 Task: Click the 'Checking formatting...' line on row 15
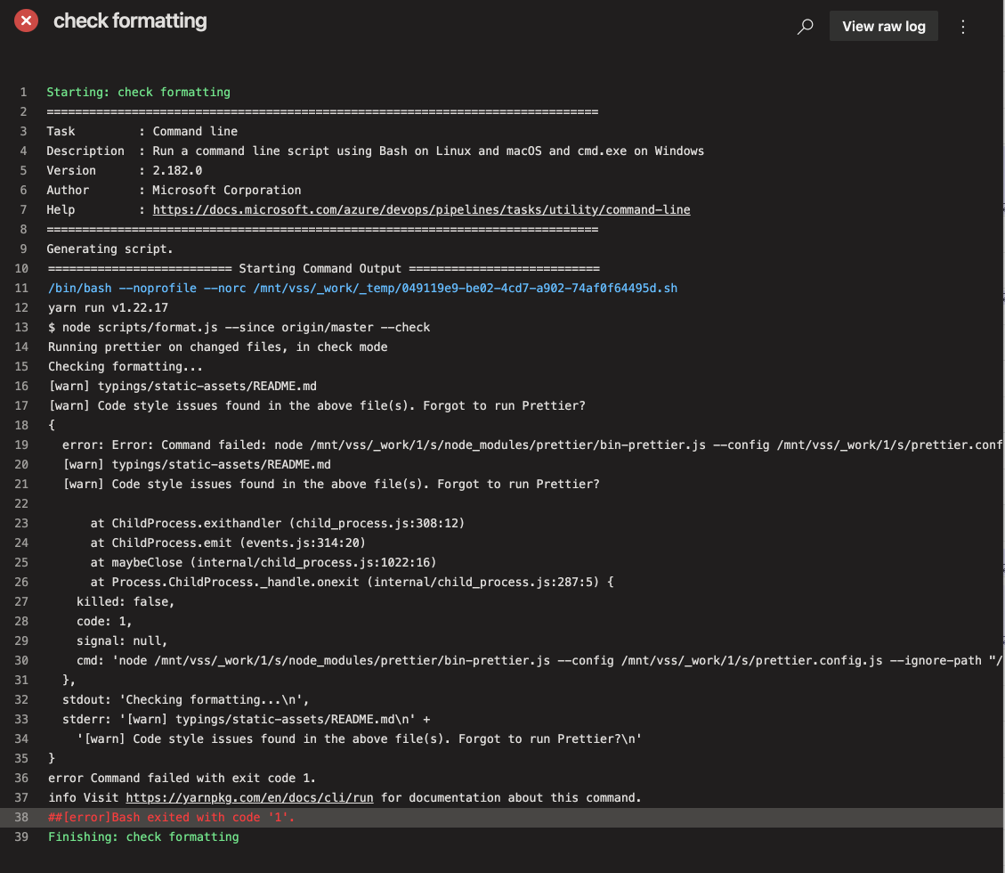pos(126,366)
